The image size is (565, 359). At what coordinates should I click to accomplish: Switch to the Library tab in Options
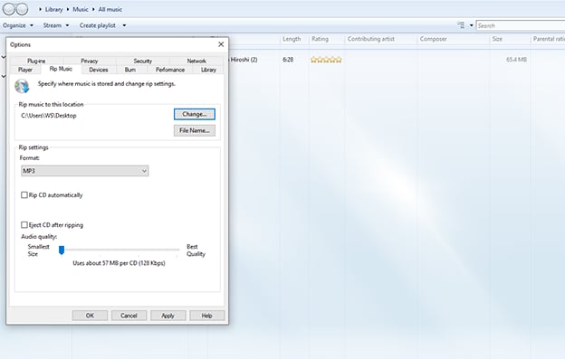[x=208, y=70]
